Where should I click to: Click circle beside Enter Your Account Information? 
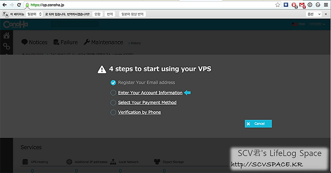coord(113,93)
